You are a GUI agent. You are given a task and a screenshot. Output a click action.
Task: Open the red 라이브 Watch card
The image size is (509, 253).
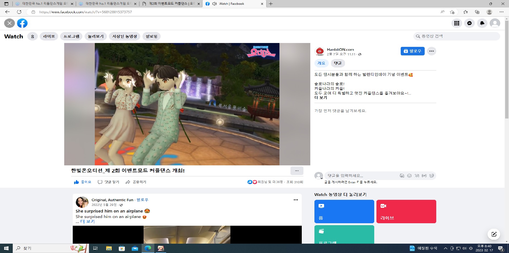point(406,211)
